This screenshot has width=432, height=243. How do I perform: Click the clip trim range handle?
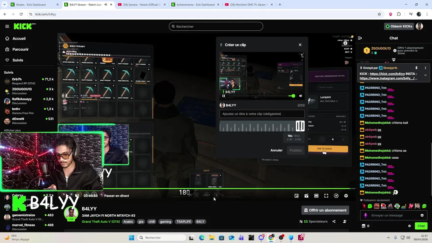coord(300,126)
